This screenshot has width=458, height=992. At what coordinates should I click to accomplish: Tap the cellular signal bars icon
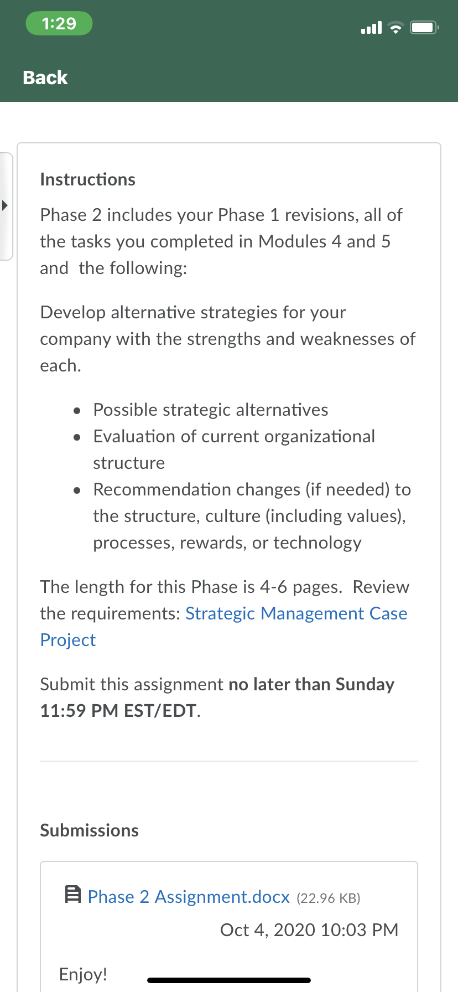tap(371, 27)
